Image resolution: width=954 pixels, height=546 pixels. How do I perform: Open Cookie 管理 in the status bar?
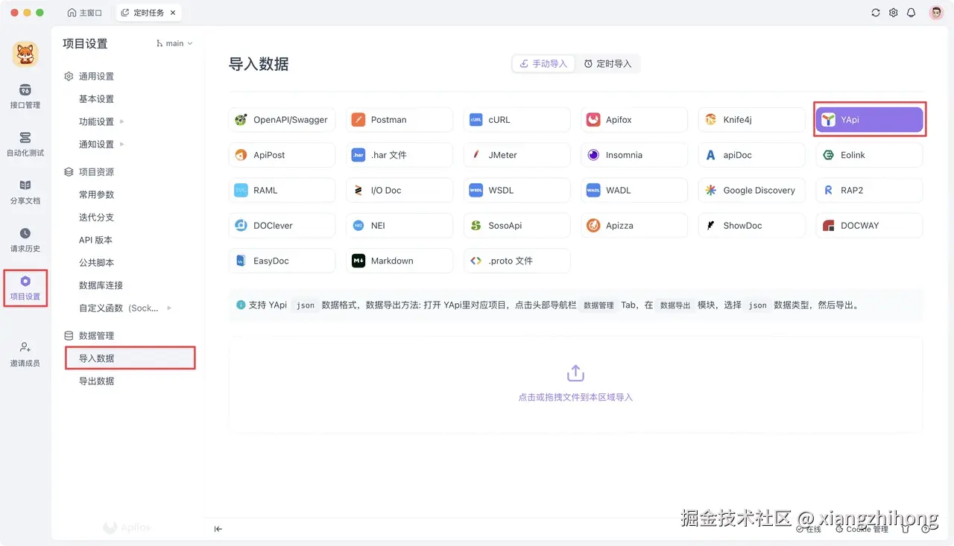pos(862,529)
